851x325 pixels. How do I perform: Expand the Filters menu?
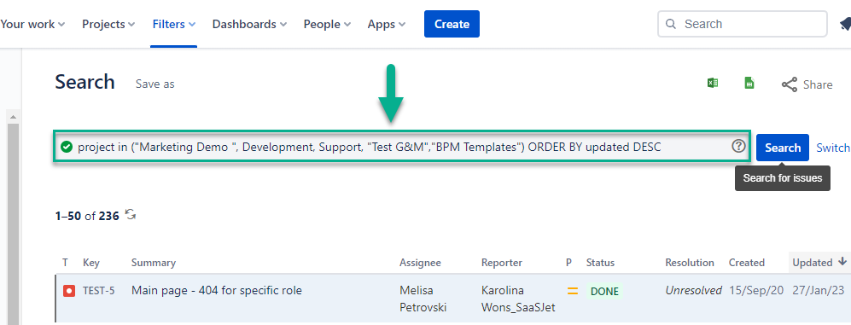(173, 25)
